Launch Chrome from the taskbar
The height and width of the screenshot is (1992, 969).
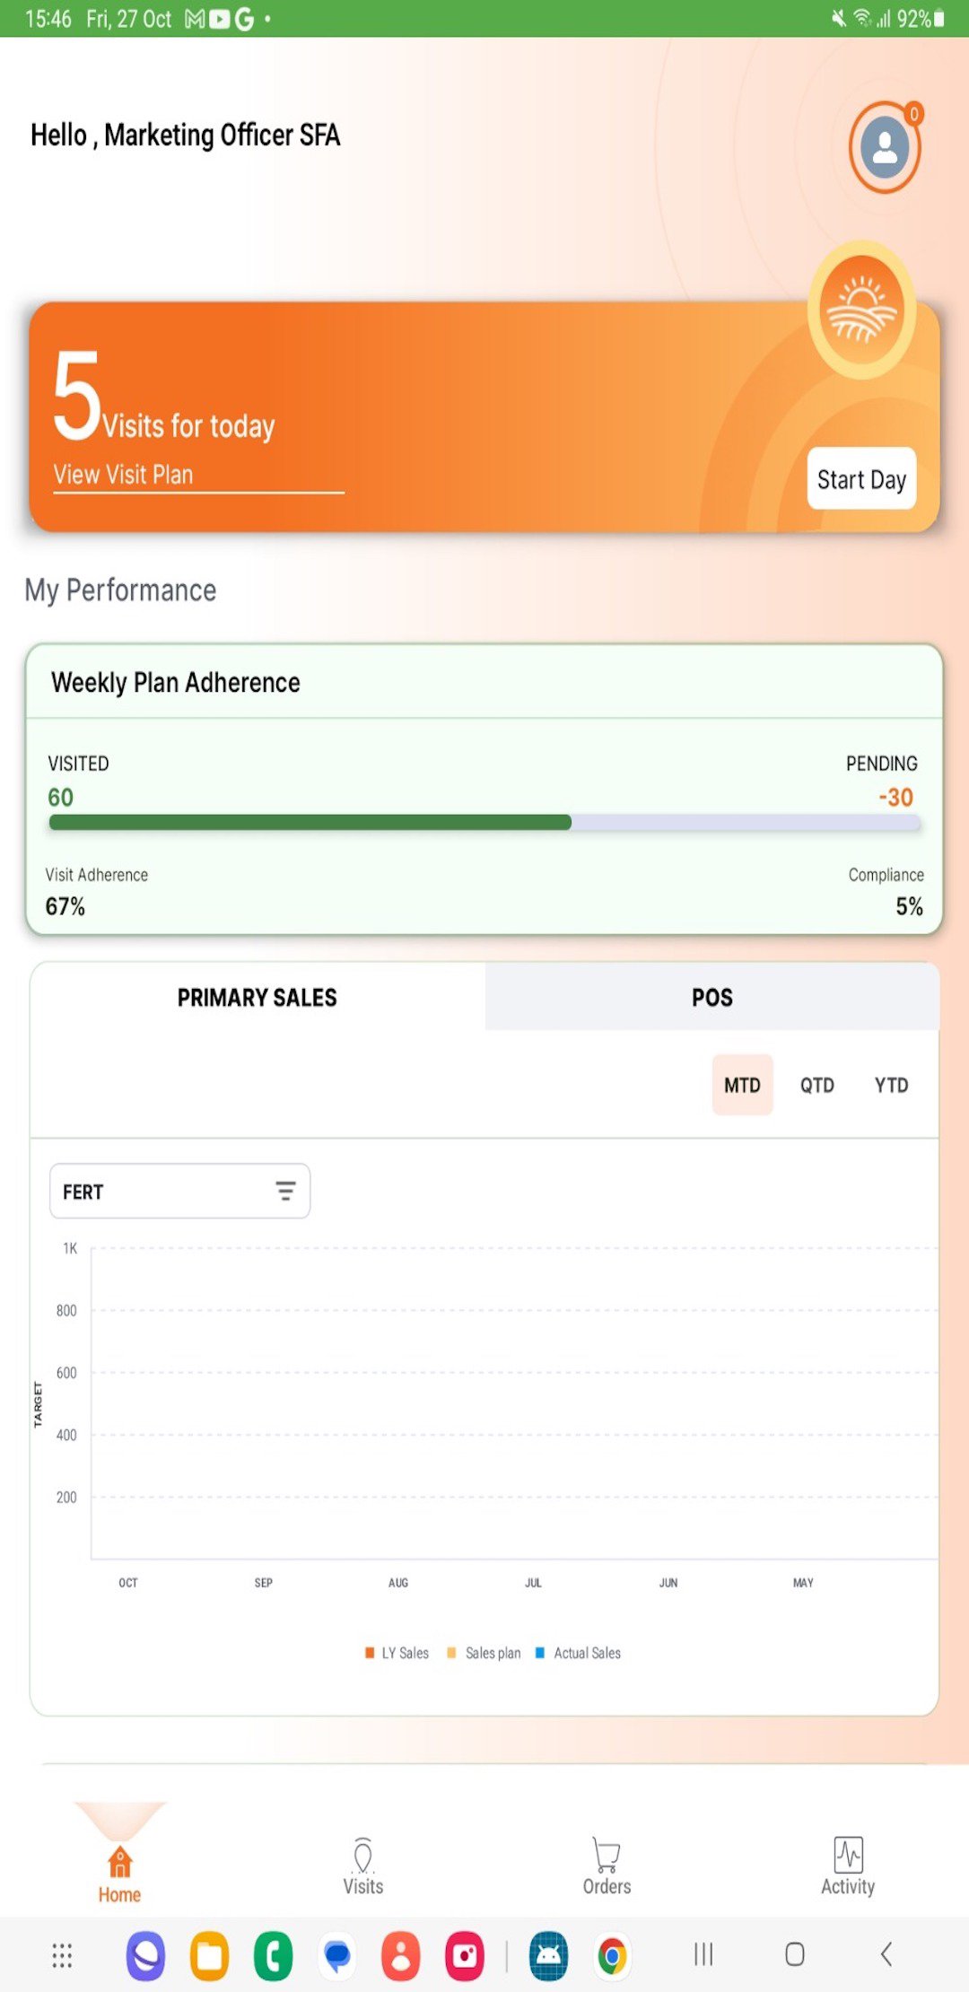click(612, 1955)
